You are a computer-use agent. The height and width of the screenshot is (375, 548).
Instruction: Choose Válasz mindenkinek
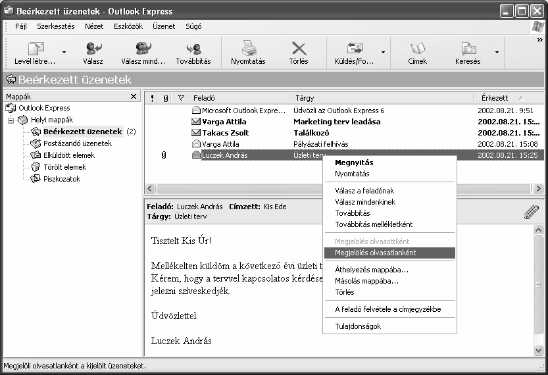click(389, 202)
